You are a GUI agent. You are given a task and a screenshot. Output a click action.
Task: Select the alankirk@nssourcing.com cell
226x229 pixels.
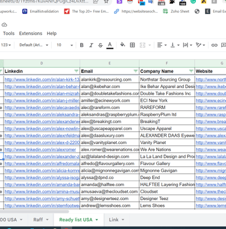point(110,80)
